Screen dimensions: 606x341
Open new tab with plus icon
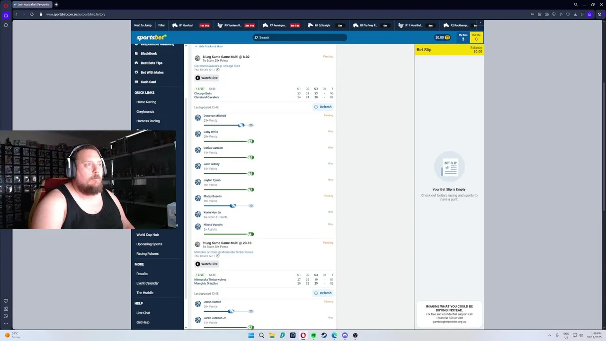(x=56, y=4)
